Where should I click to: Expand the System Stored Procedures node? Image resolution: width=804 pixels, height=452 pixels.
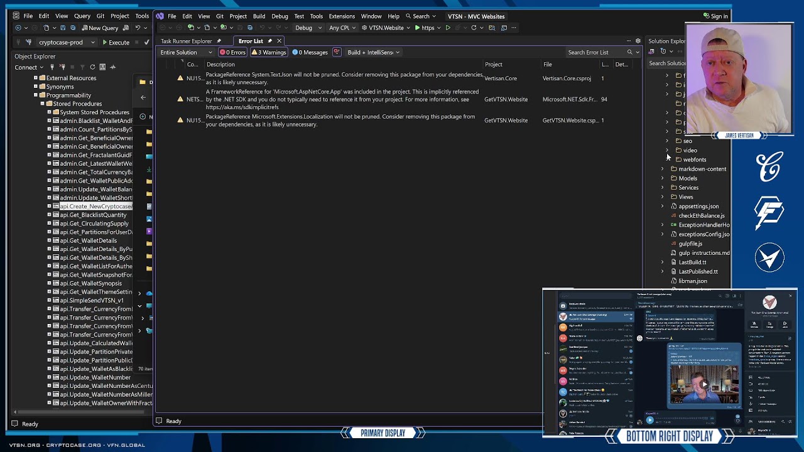tap(49, 112)
